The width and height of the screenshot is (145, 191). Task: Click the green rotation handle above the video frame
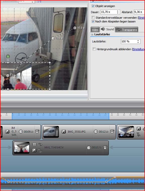(x=8, y=56)
